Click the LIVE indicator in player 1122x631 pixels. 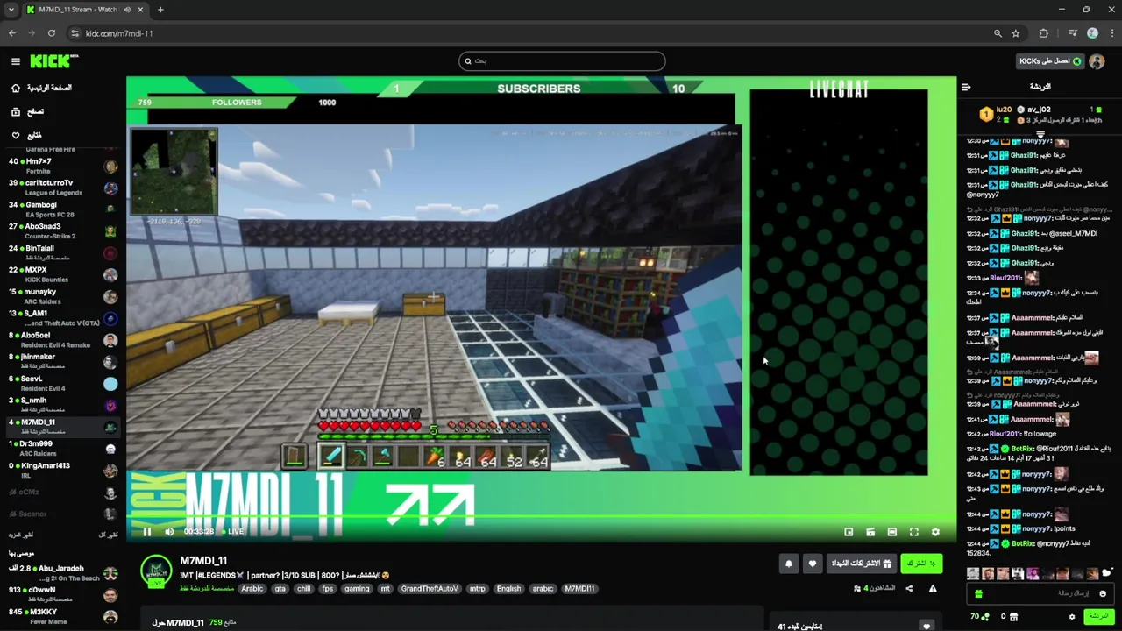233,531
